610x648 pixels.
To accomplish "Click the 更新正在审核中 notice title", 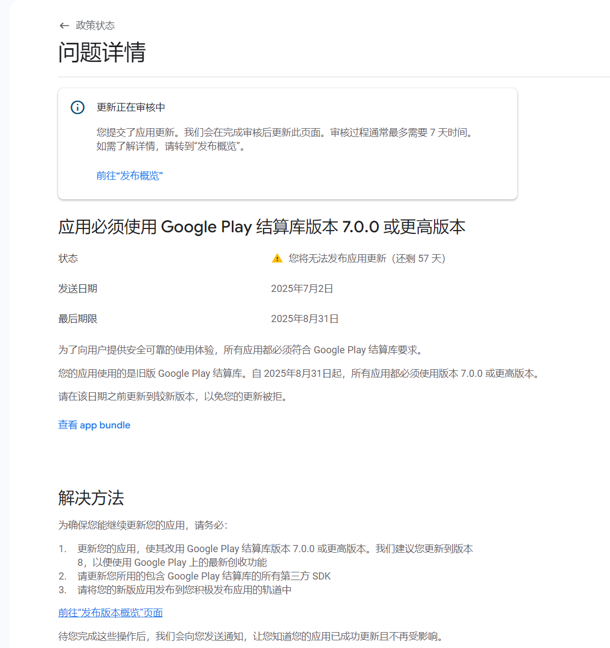I will click(130, 107).
